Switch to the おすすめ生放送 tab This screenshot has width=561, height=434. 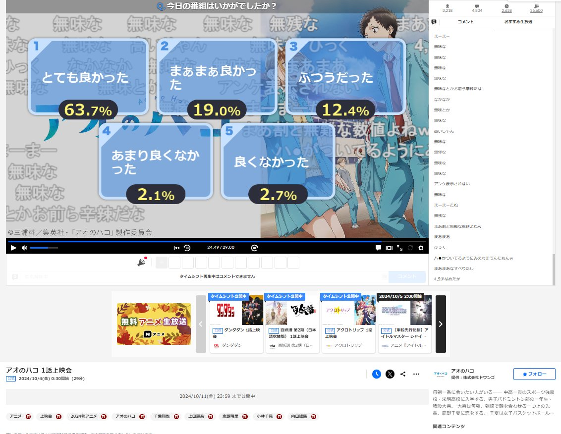click(518, 22)
